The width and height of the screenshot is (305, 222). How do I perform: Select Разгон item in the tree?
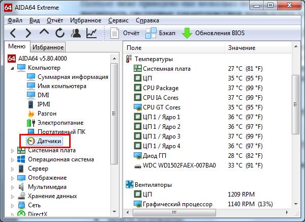pos(47,114)
